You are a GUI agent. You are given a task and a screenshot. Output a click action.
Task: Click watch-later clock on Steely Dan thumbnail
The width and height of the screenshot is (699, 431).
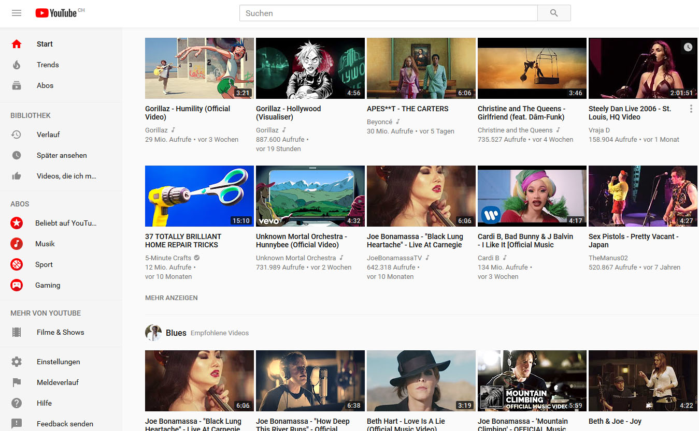pyautogui.click(x=688, y=47)
